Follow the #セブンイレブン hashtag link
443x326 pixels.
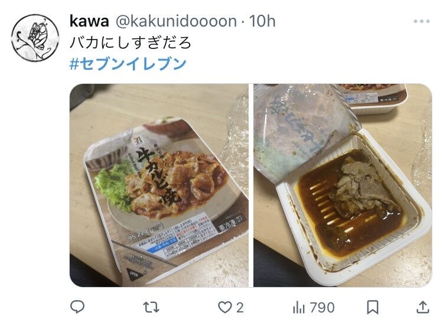click(x=128, y=64)
